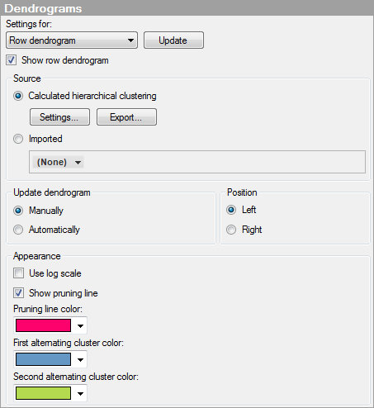This screenshot has height=408, width=374.
Task: Open clustering Settings... dialog
Action: point(59,117)
